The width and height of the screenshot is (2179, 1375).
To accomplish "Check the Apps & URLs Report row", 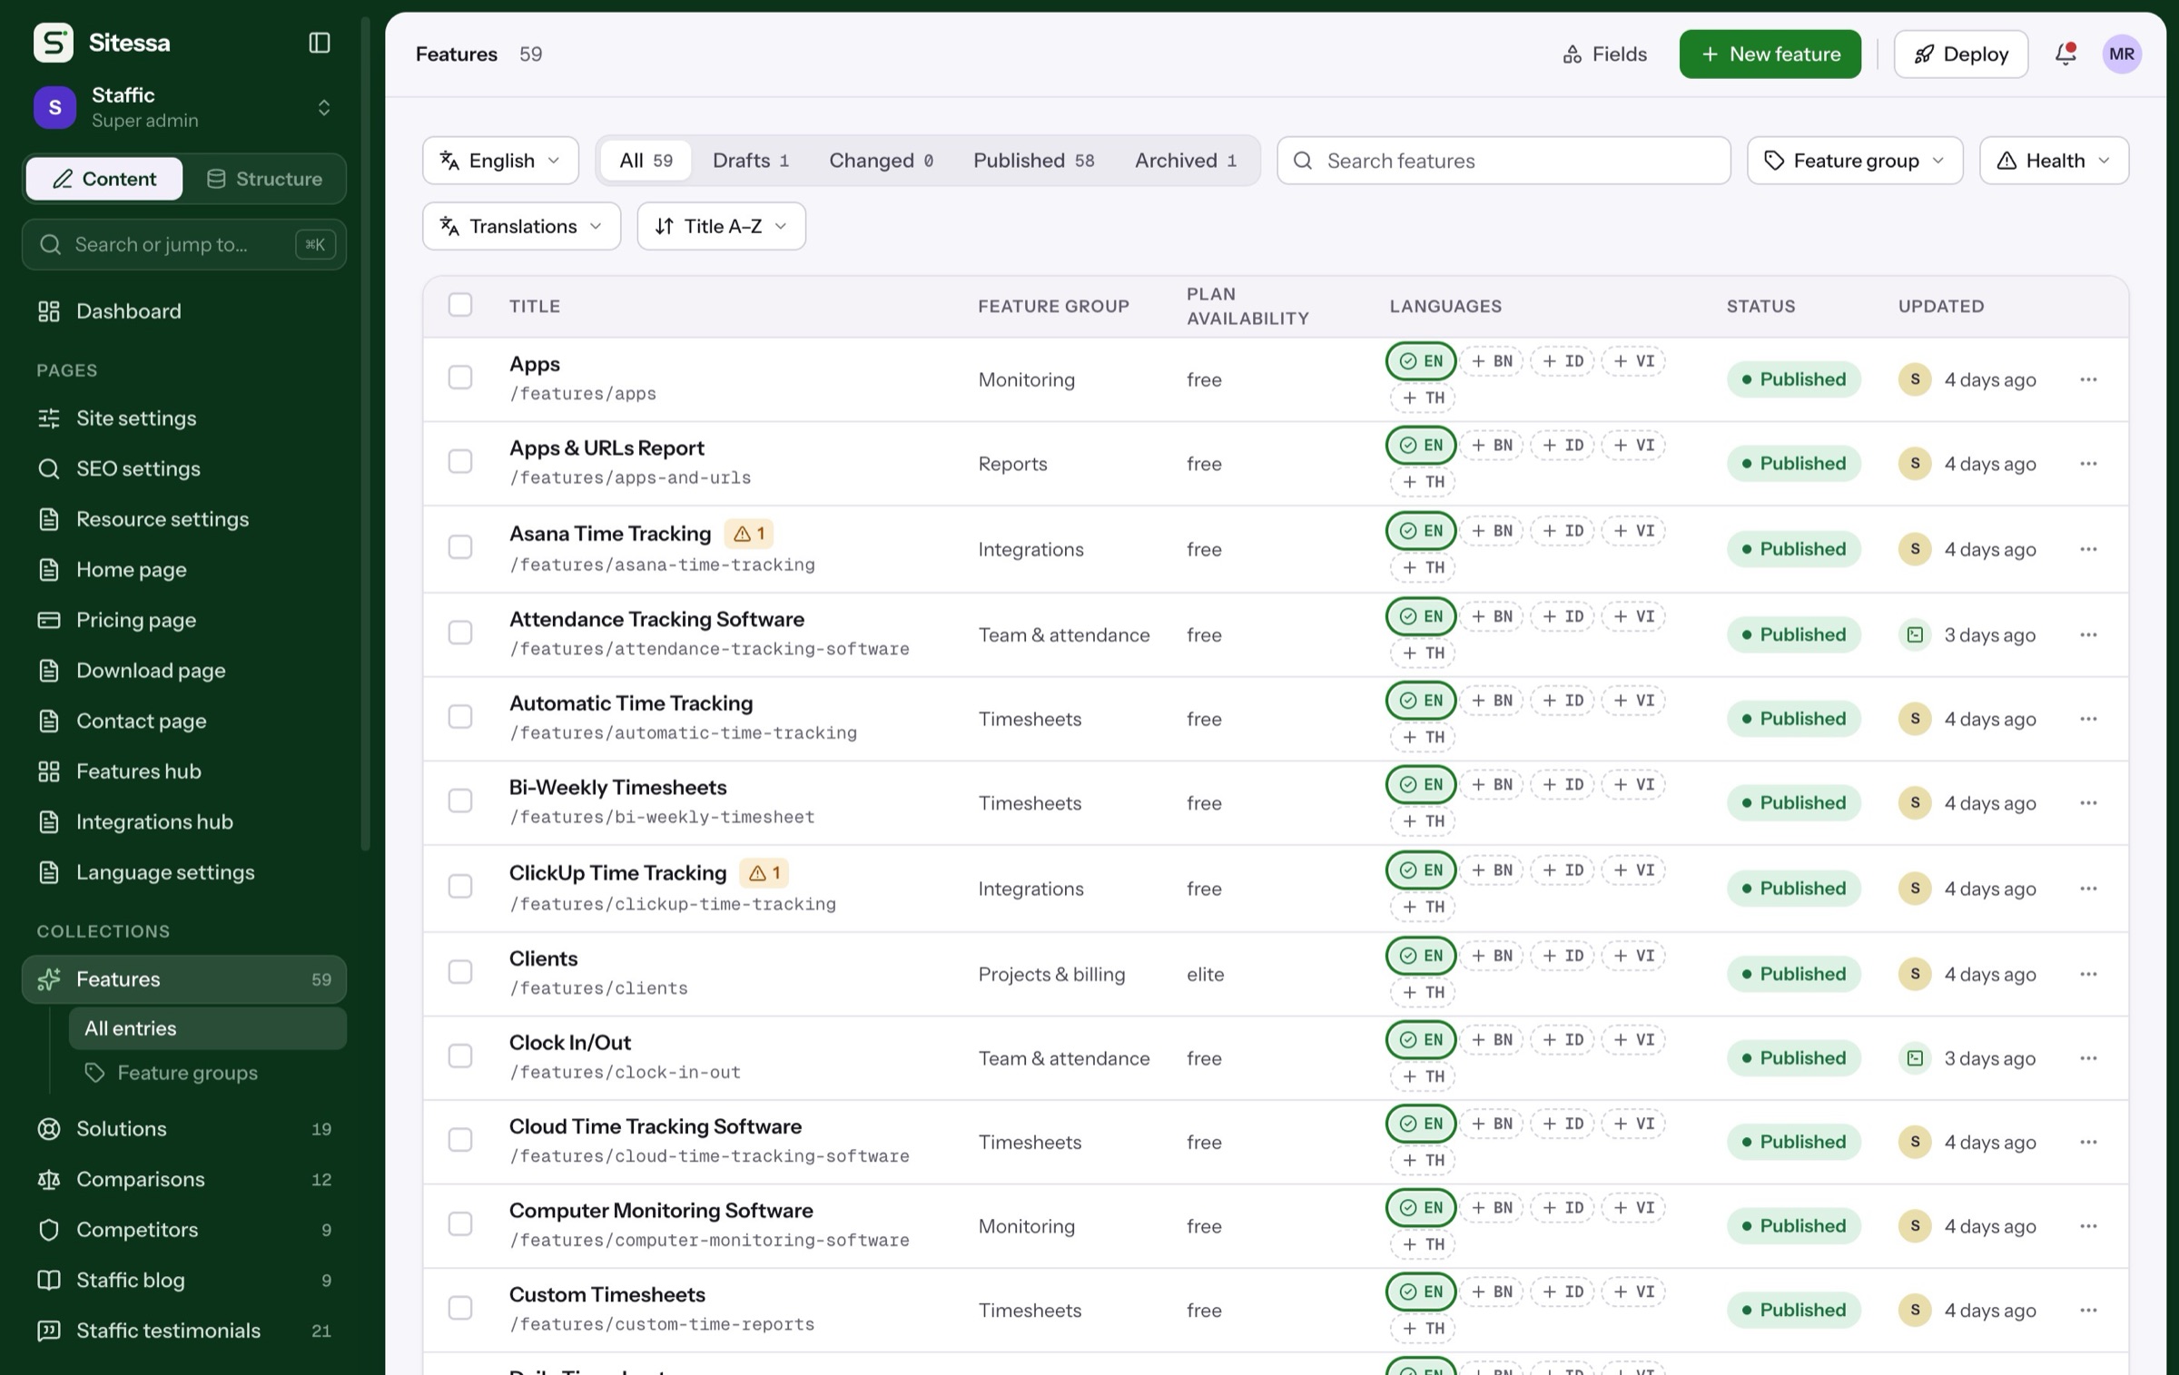I will pyautogui.click(x=460, y=461).
